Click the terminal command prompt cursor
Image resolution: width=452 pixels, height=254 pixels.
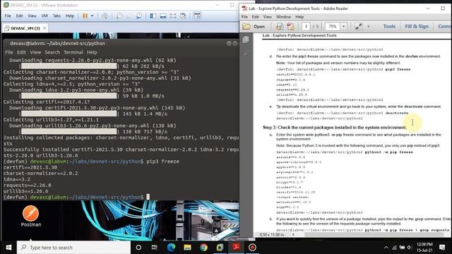pyautogui.click(x=148, y=197)
